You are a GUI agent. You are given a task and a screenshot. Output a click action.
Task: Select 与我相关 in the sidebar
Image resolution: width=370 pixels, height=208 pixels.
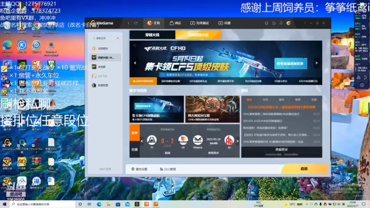click(x=105, y=49)
